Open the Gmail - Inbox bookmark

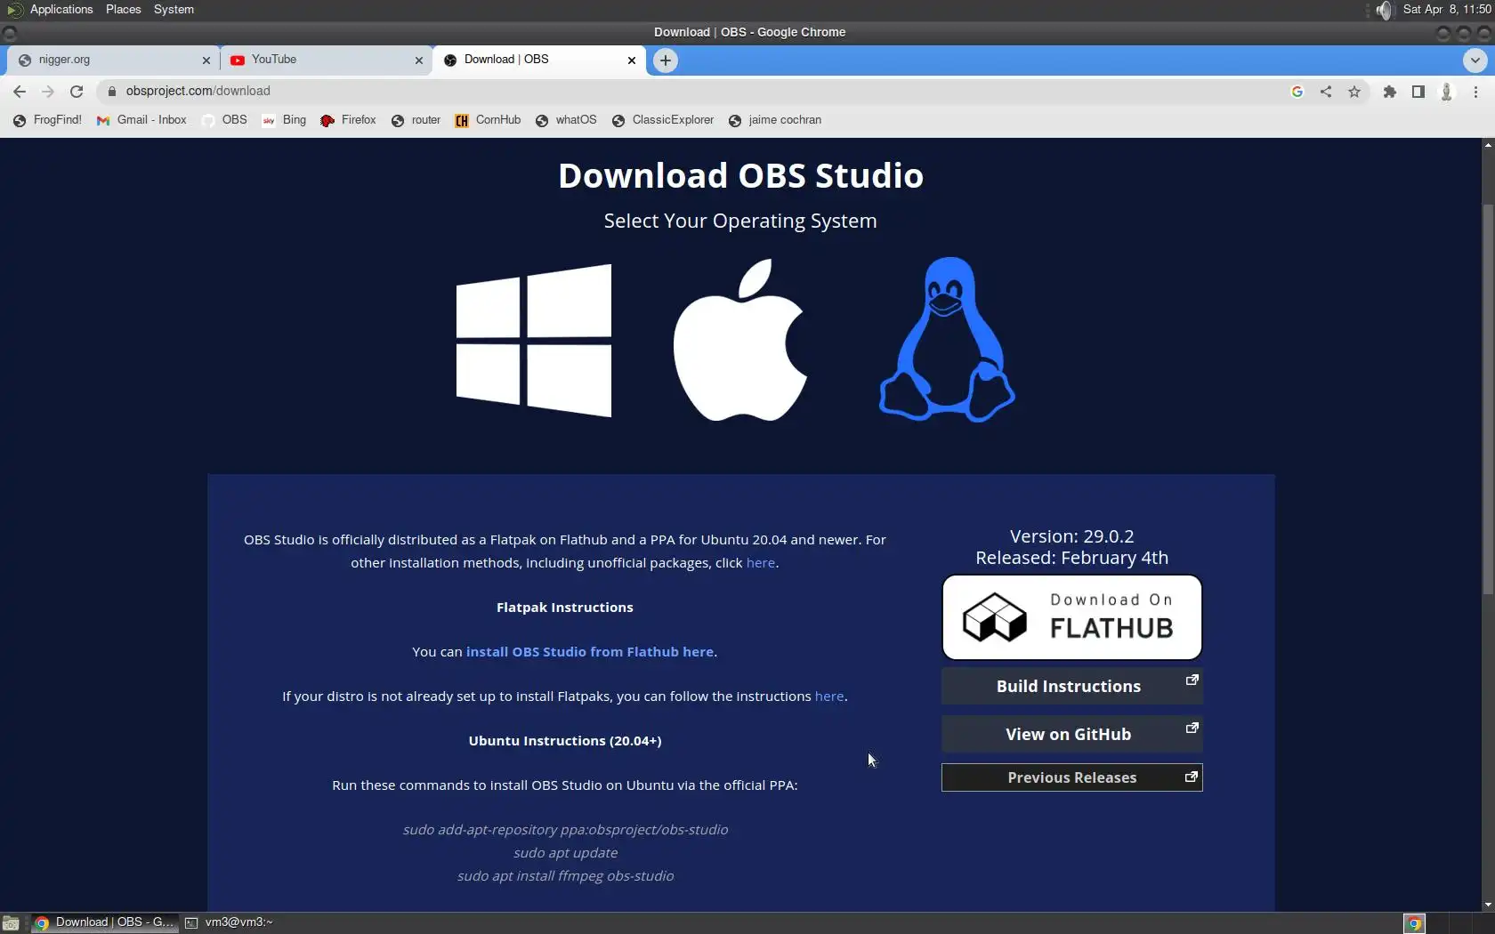pyautogui.click(x=142, y=120)
